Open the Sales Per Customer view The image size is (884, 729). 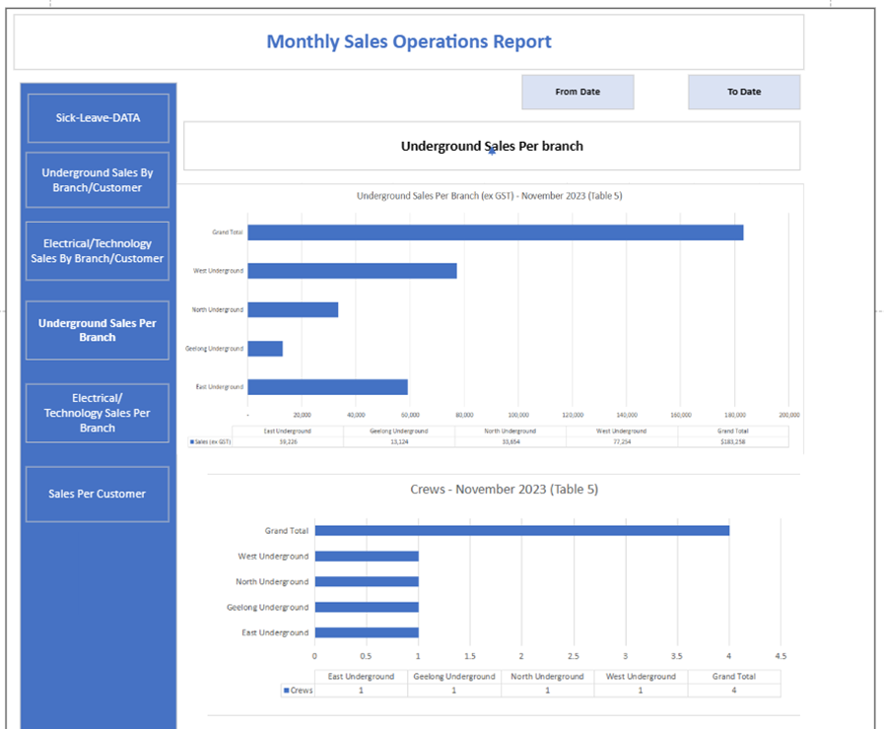point(98,494)
